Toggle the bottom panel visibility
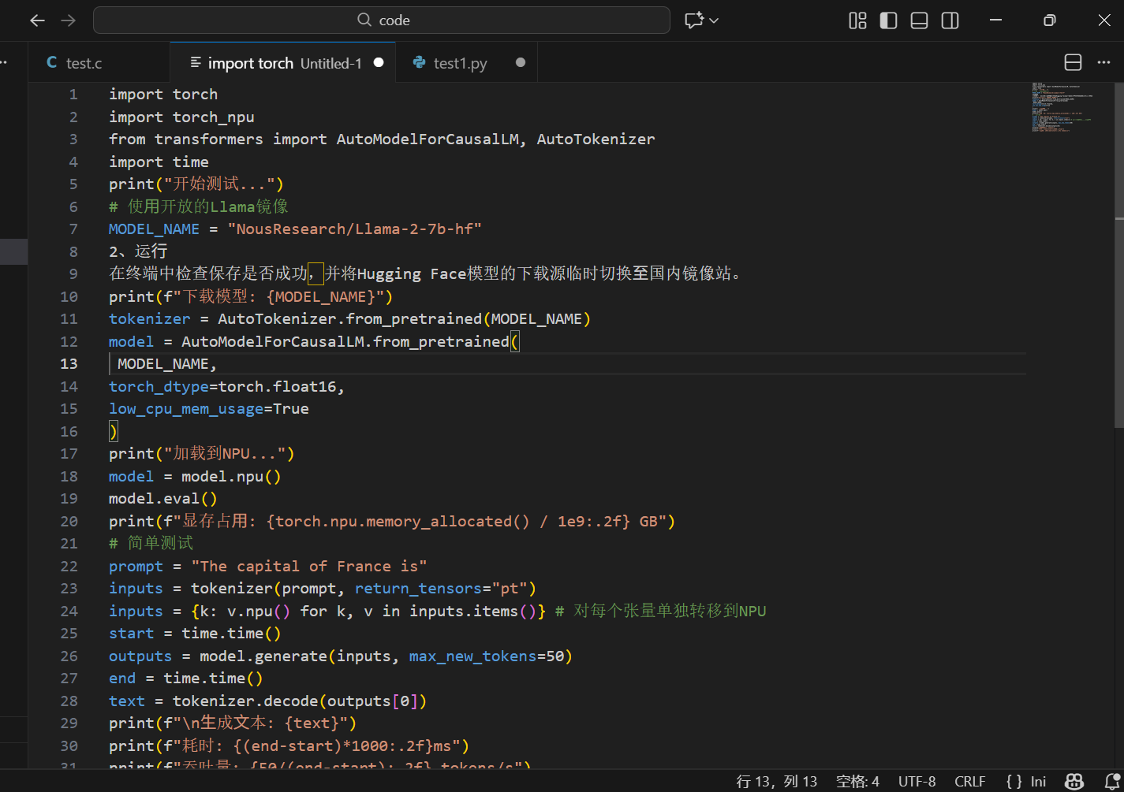Screen dimensions: 1124x792 click(x=919, y=20)
